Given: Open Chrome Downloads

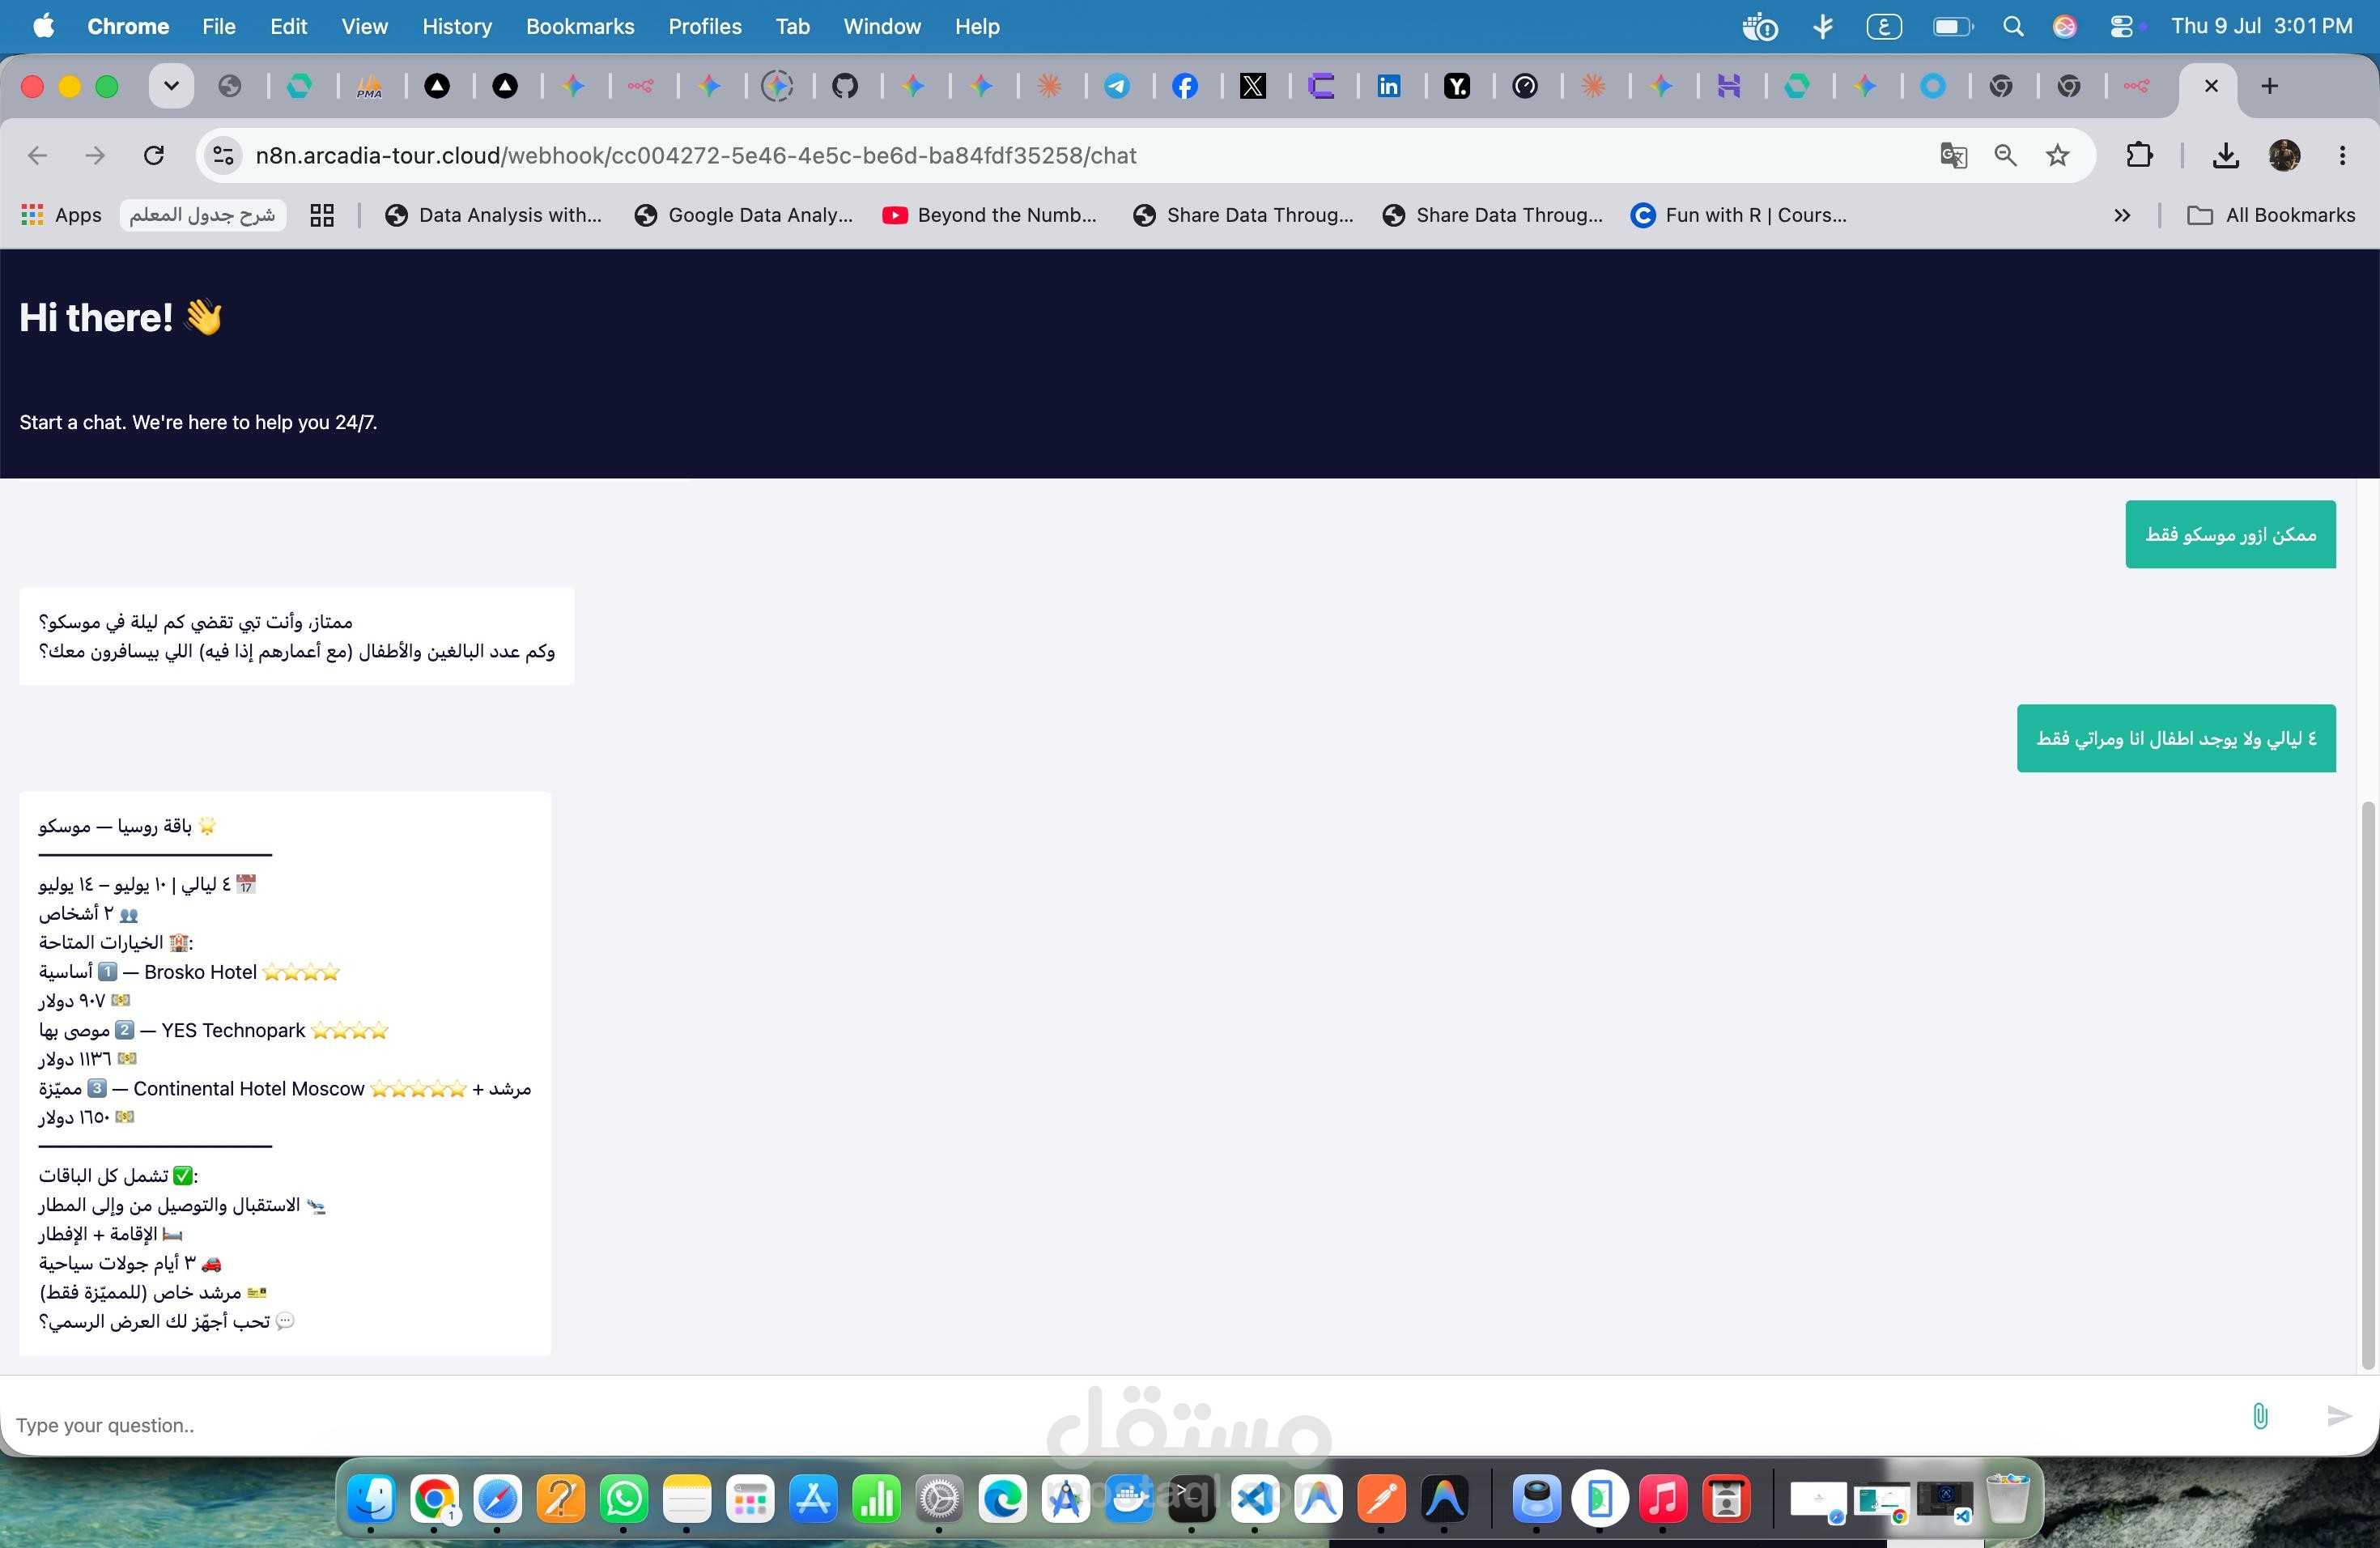Looking at the screenshot, I should click(2225, 156).
